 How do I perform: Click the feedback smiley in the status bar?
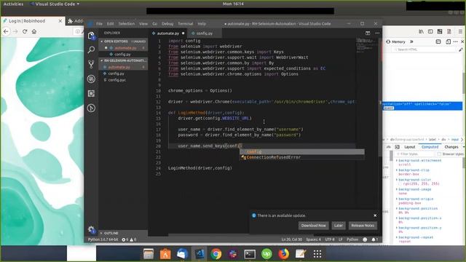point(365,239)
